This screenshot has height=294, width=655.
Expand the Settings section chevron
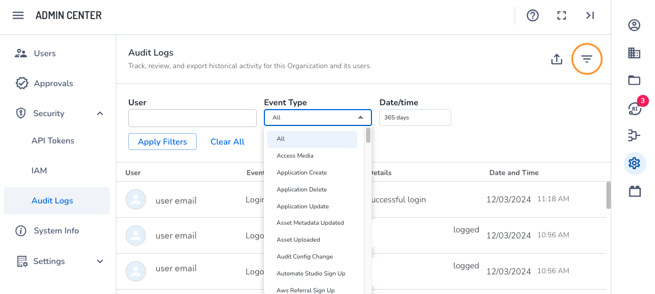pyautogui.click(x=100, y=261)
